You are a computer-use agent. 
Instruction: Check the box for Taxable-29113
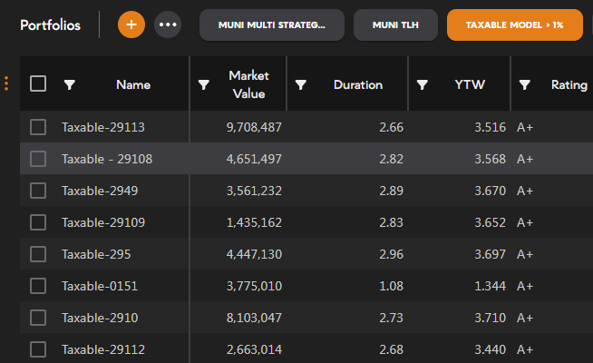click(38, 127)
